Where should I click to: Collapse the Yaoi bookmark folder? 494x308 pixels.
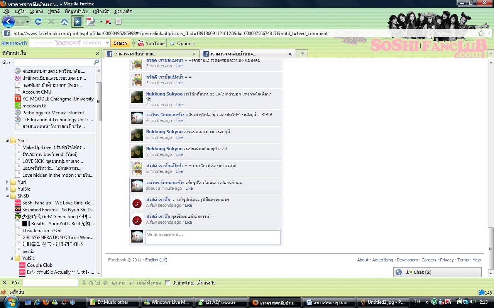[7, 141]
